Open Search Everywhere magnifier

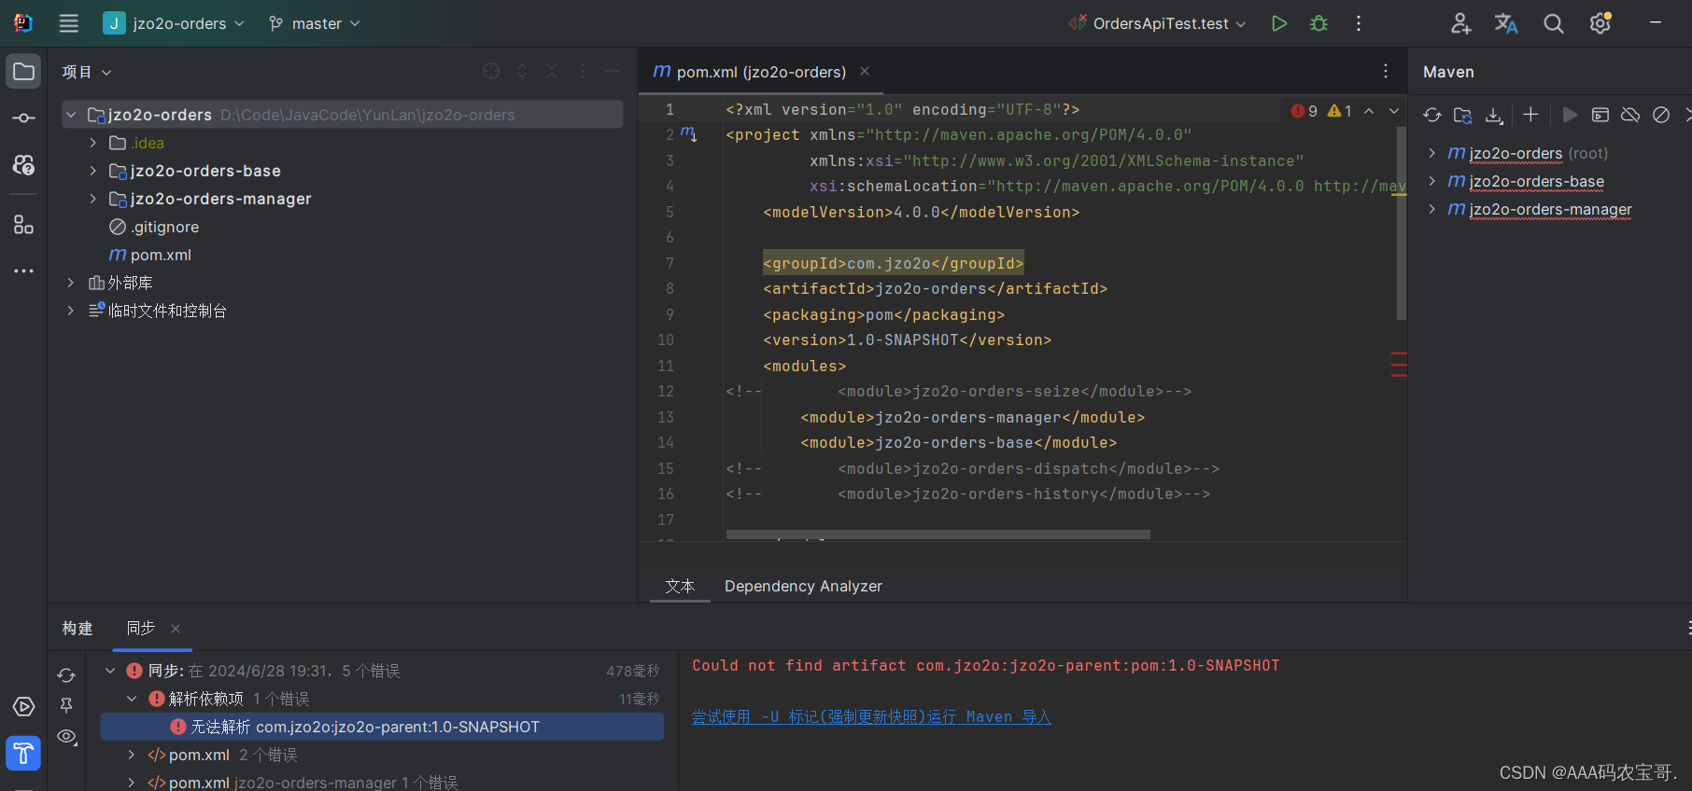(1553, 23)
